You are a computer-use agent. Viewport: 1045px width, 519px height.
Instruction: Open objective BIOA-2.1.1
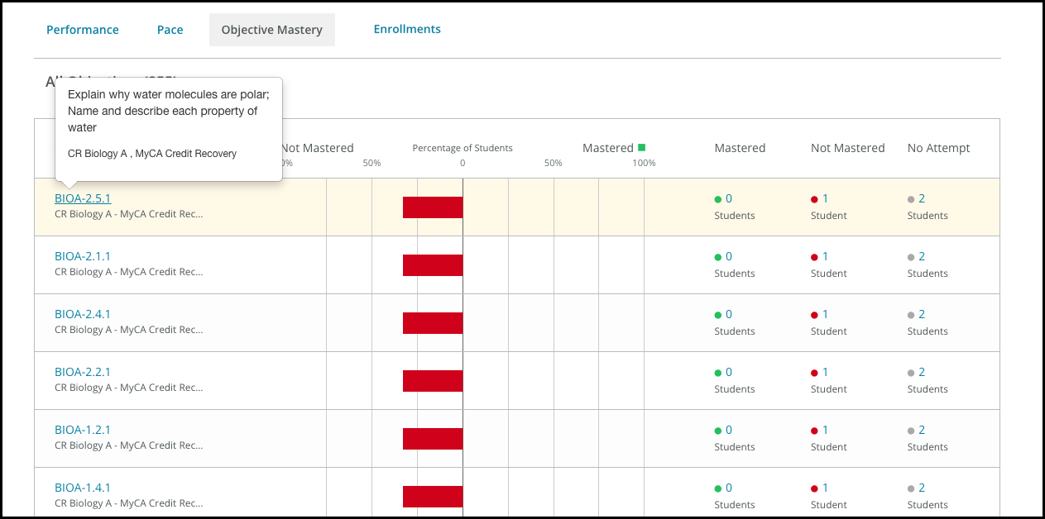(x=83, y=256)
